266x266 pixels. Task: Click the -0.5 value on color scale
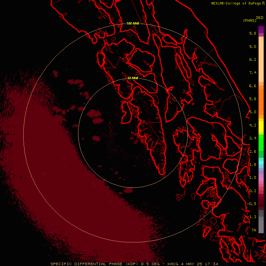click(x=252, y=204)
